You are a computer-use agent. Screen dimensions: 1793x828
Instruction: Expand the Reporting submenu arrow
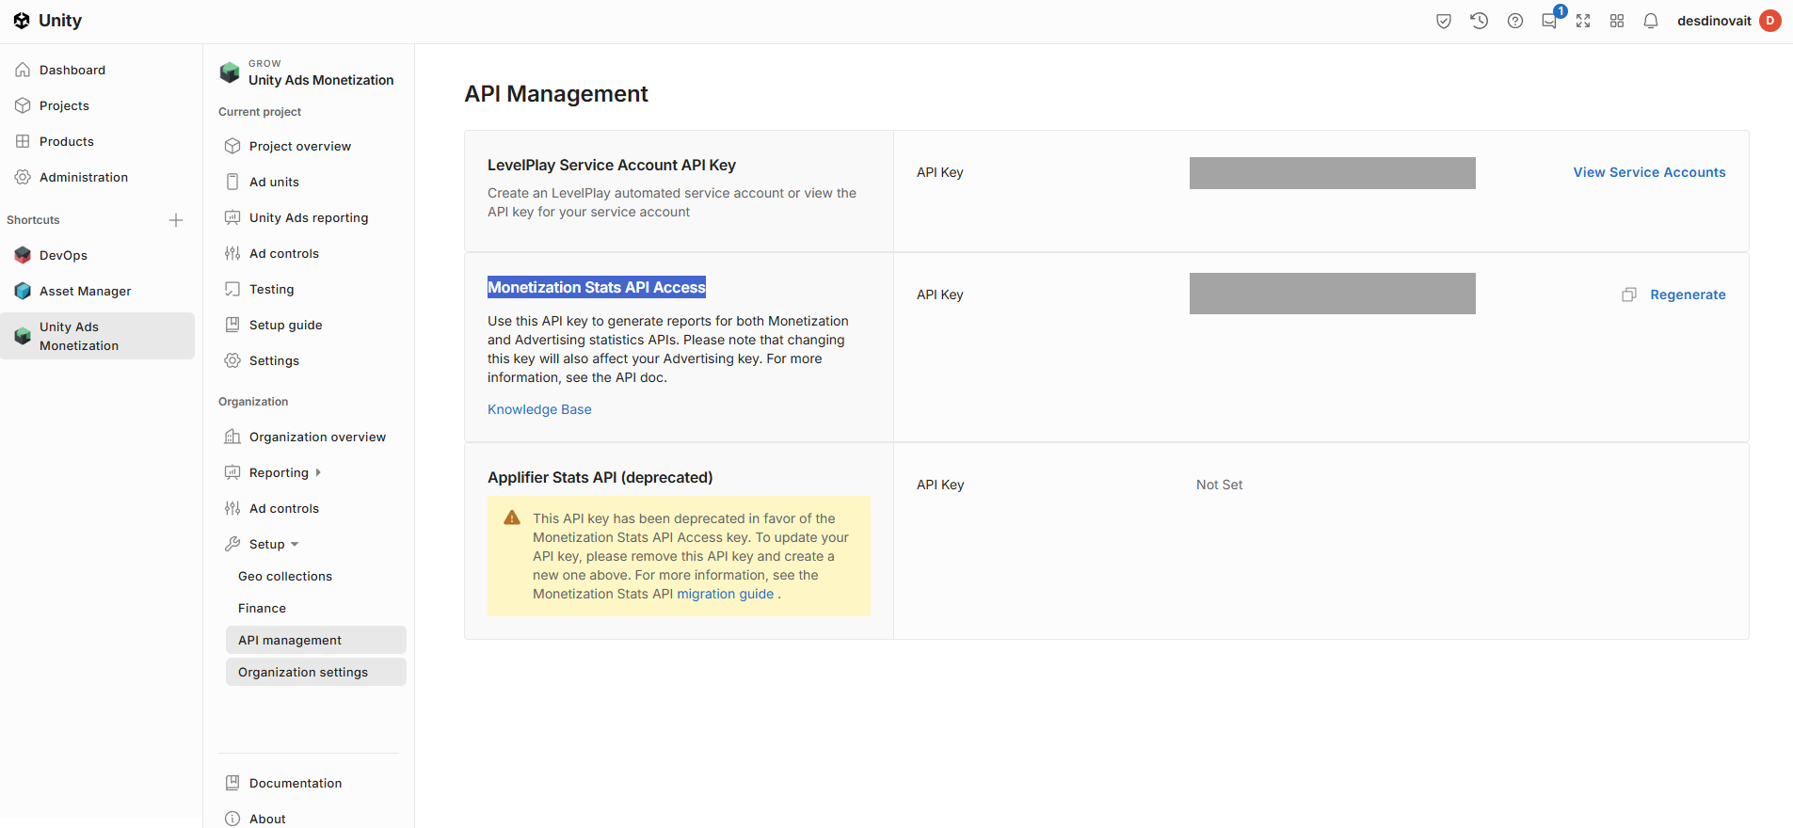click(318, 472)
